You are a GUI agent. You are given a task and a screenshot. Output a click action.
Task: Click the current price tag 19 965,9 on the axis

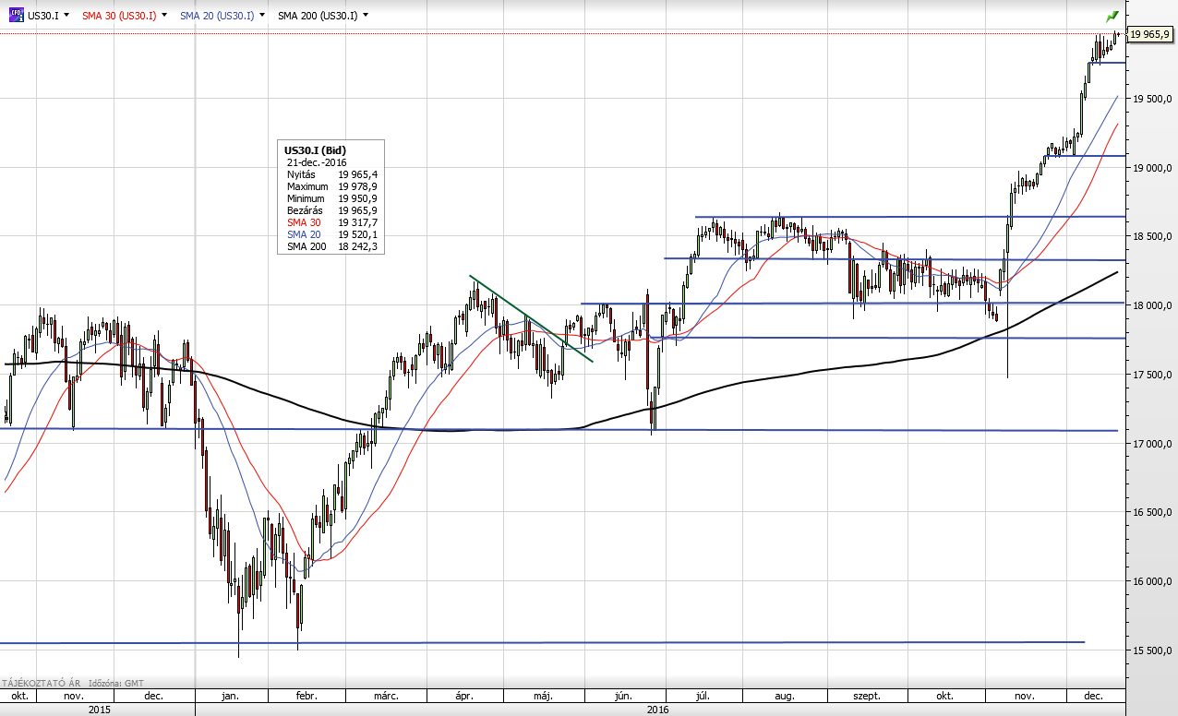pos(1150,34)
